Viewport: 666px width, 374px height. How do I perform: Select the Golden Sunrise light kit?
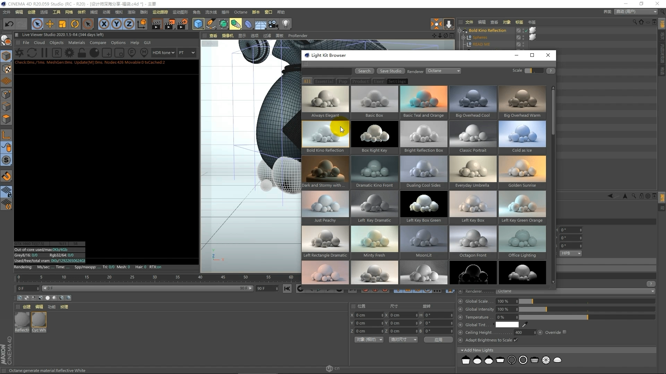tap(522, 172)
